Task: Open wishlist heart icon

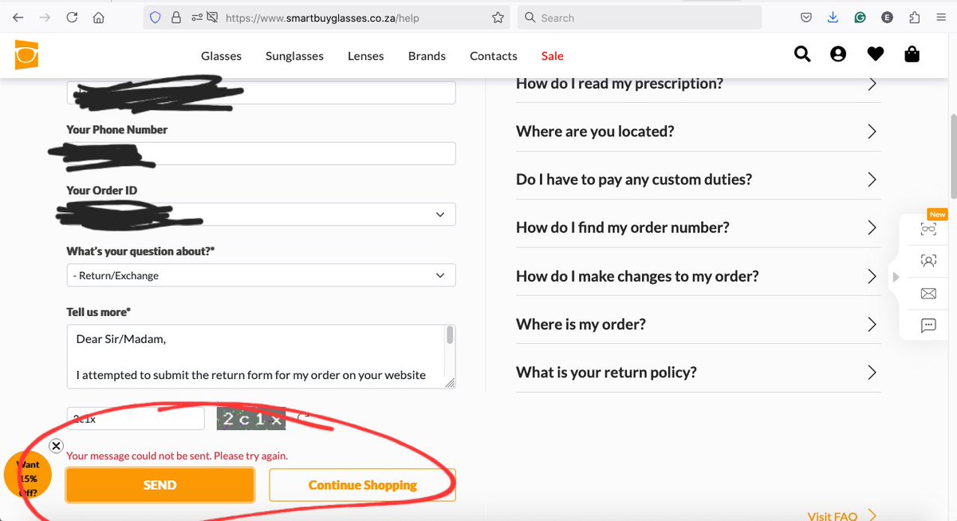Action: click(876, 55)
